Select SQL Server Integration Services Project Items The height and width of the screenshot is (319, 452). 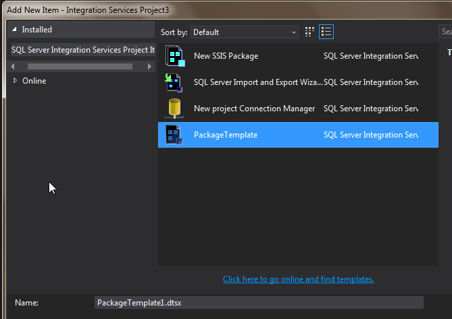82,50
